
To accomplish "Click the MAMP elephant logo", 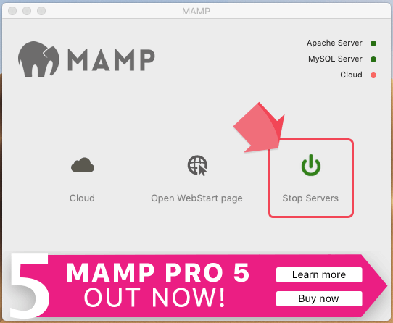I will (38, 59).
